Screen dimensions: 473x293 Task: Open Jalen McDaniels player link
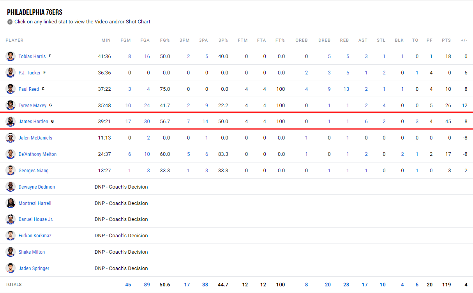tap(35, 138)
